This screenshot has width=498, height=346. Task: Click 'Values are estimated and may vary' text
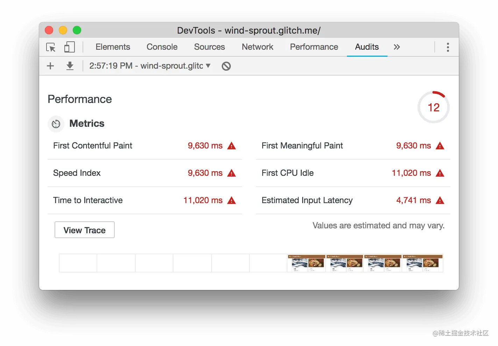pyautogui.click(x=378, y=226)
